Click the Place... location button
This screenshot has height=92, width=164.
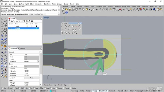point(32,78)
